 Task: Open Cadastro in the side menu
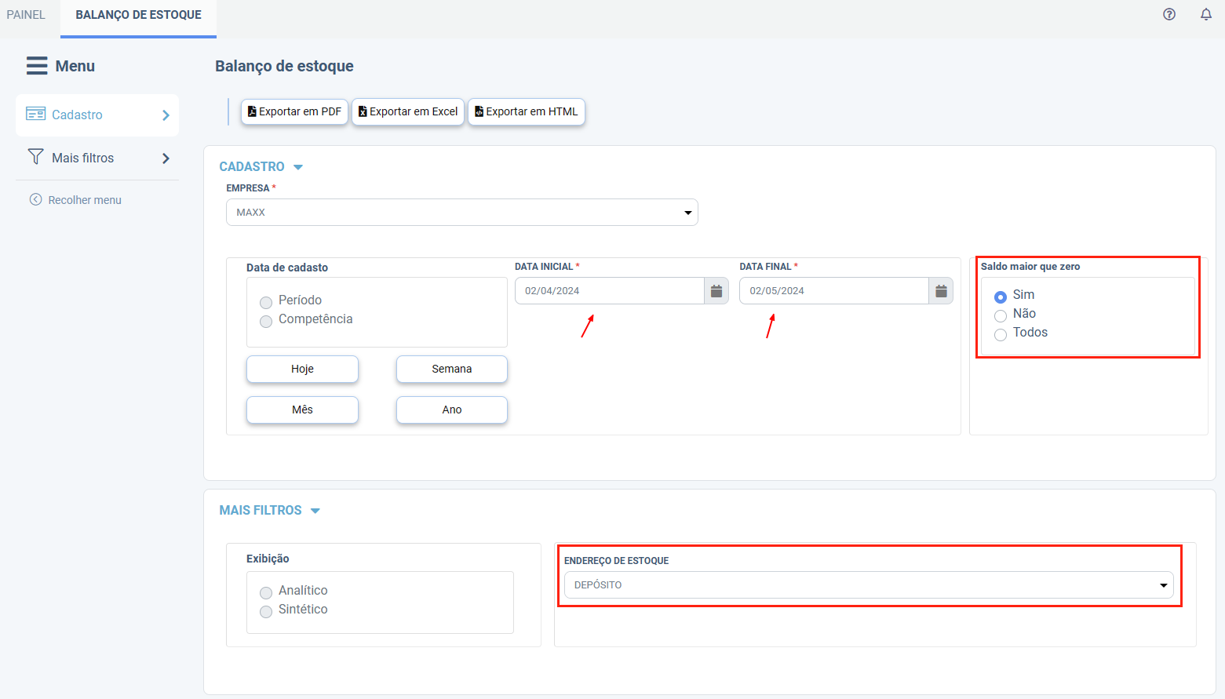click(97, 115)
